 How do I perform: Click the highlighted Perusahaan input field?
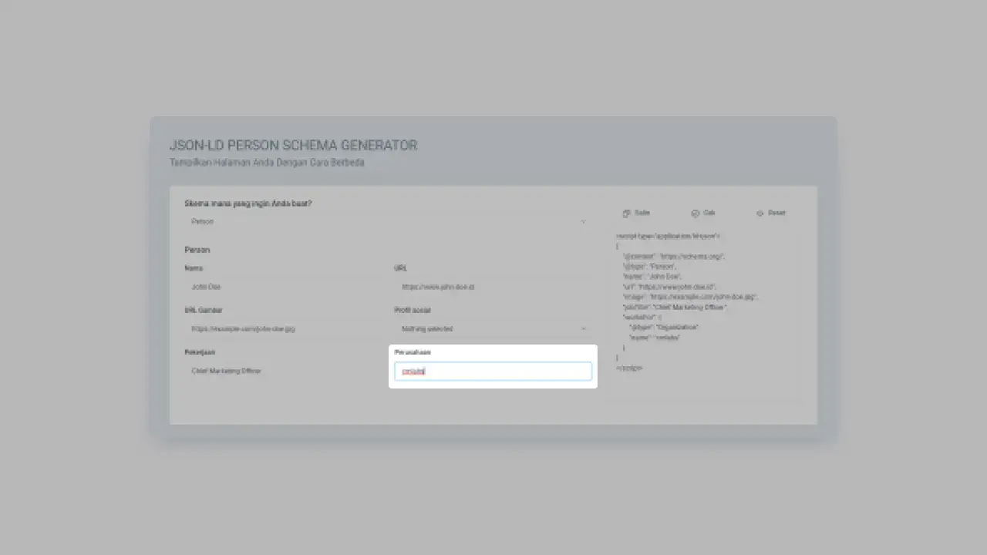coord(493,372)
